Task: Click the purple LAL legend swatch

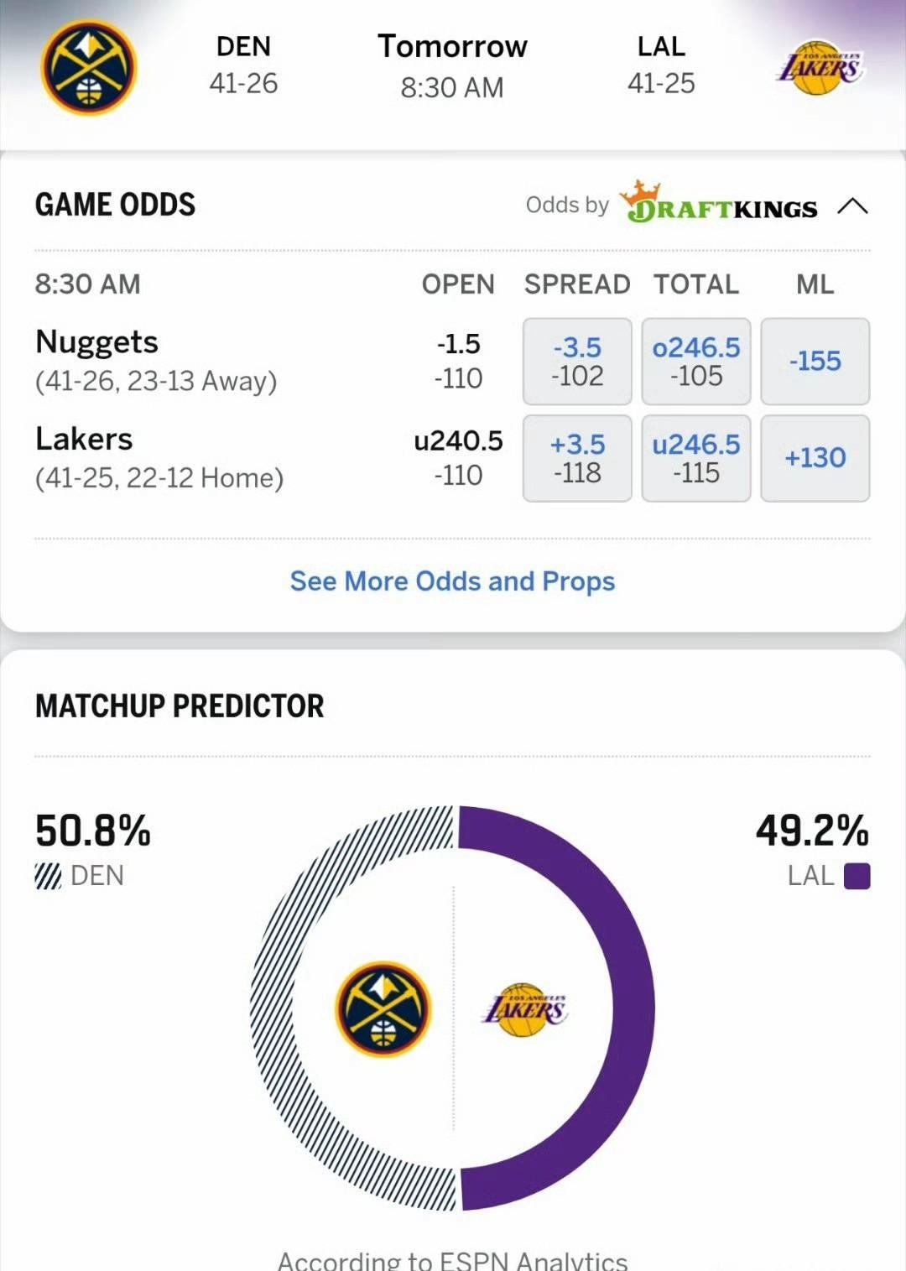Action: (857, 876)
